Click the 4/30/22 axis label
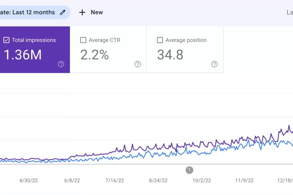293x195 pixels. pyautogui.click(x=28, y=181)
